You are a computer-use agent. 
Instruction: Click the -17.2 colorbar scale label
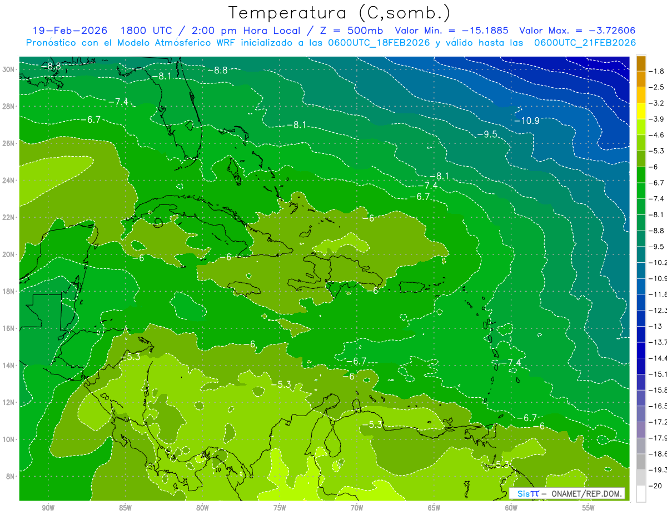click(x=658, y=422)
